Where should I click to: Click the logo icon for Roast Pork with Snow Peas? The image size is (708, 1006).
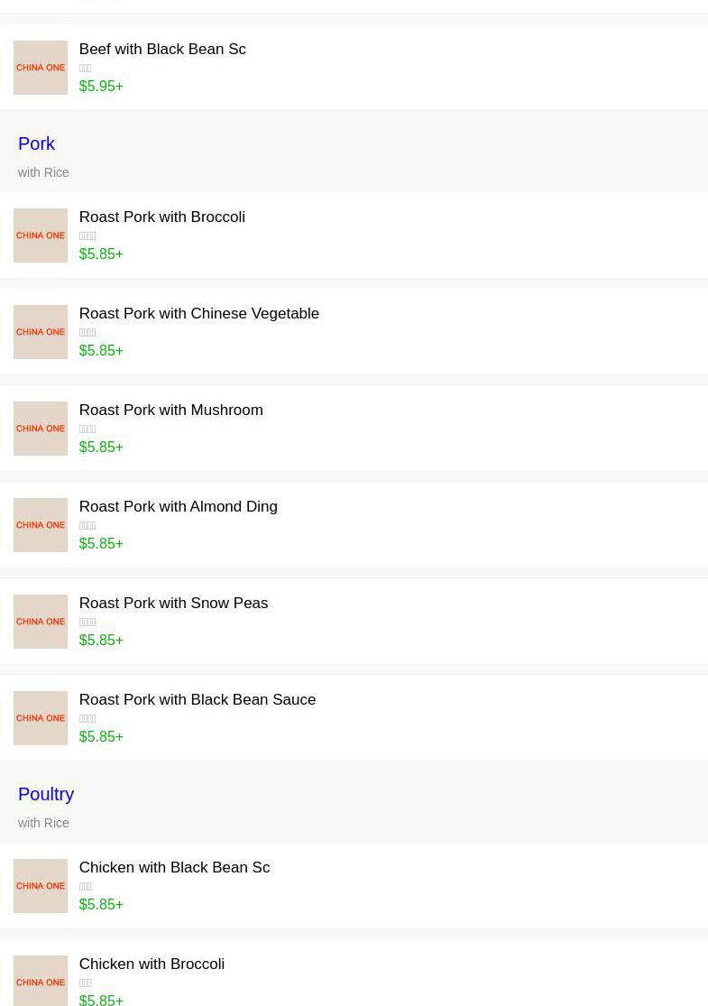click(41, 622)
